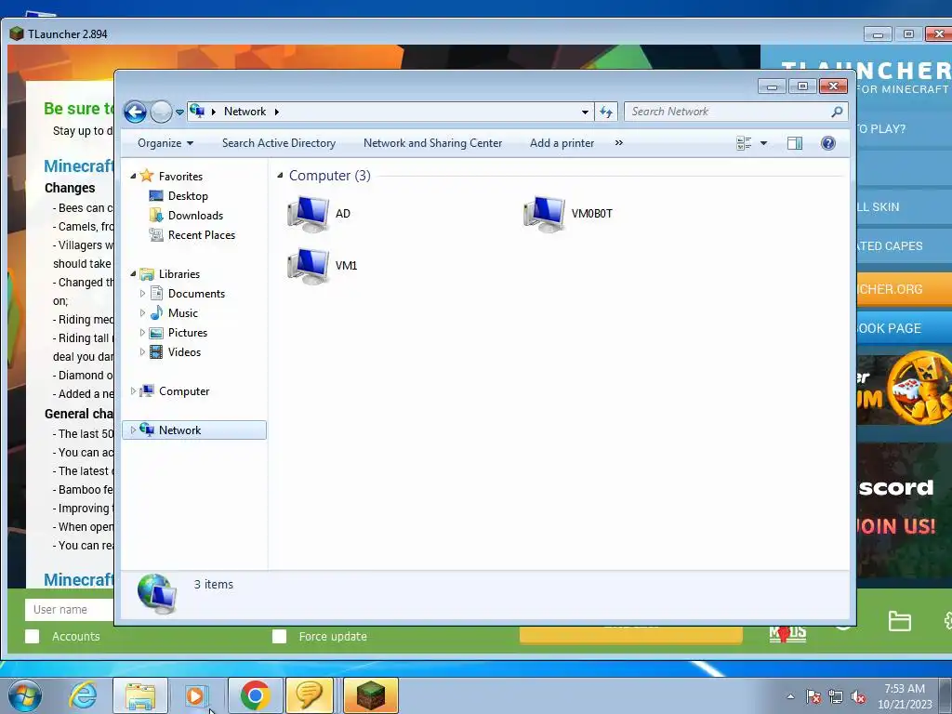Select Libraries in navigation pane
952x714 pixels.
(x=179, y=274)
